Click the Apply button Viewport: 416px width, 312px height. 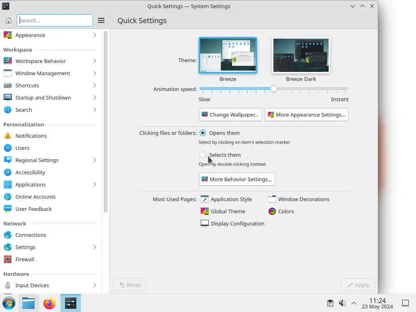[x=358, y=285]
